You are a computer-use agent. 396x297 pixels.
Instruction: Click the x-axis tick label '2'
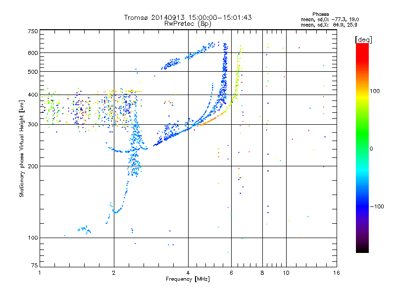[x=114, y=273]
